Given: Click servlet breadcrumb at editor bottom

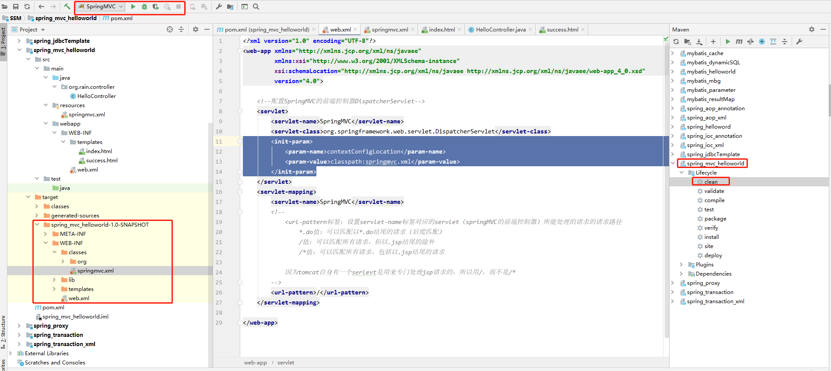Looking at the screenshot, I should 286,363.
